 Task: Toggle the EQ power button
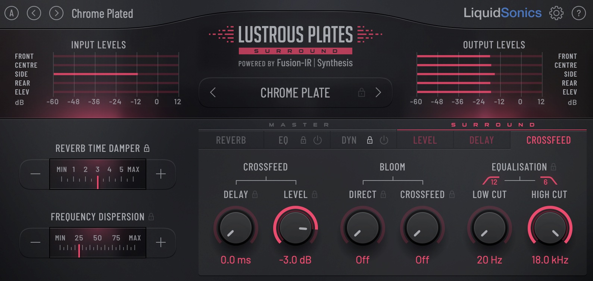click(318, 140)
